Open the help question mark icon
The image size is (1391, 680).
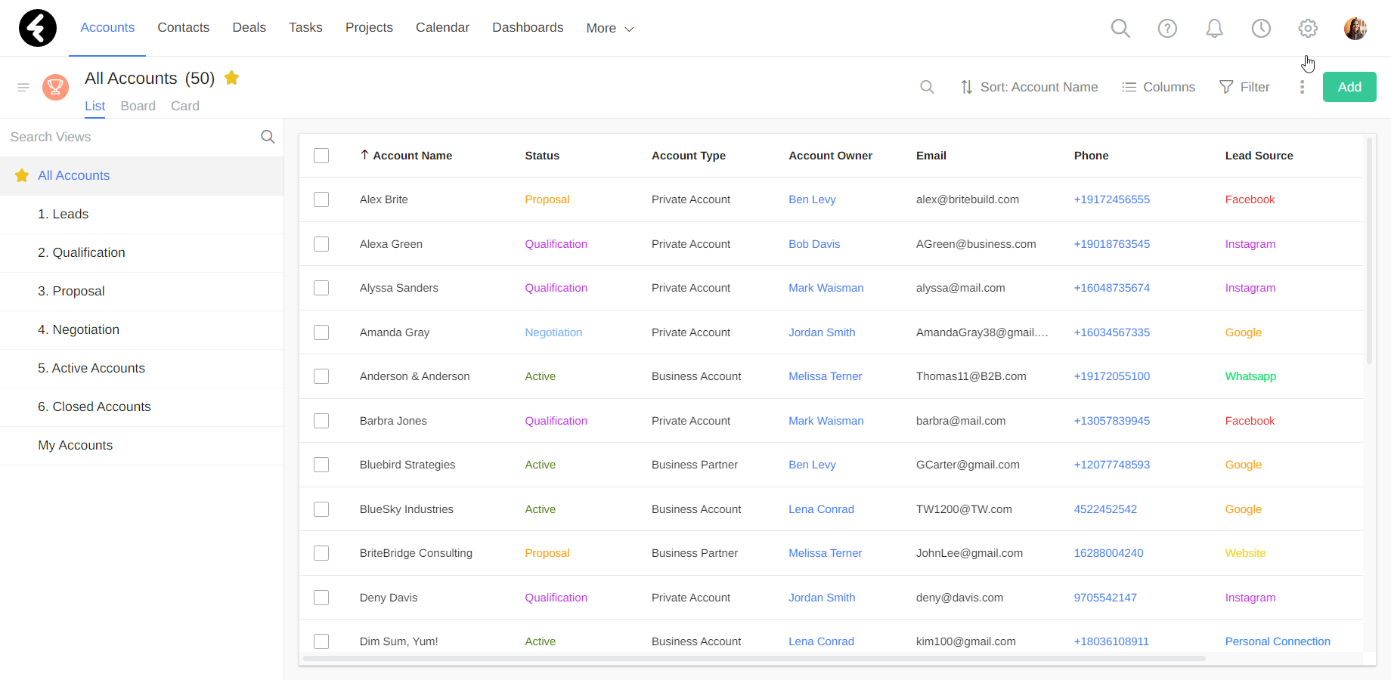tap(1167, 28)
